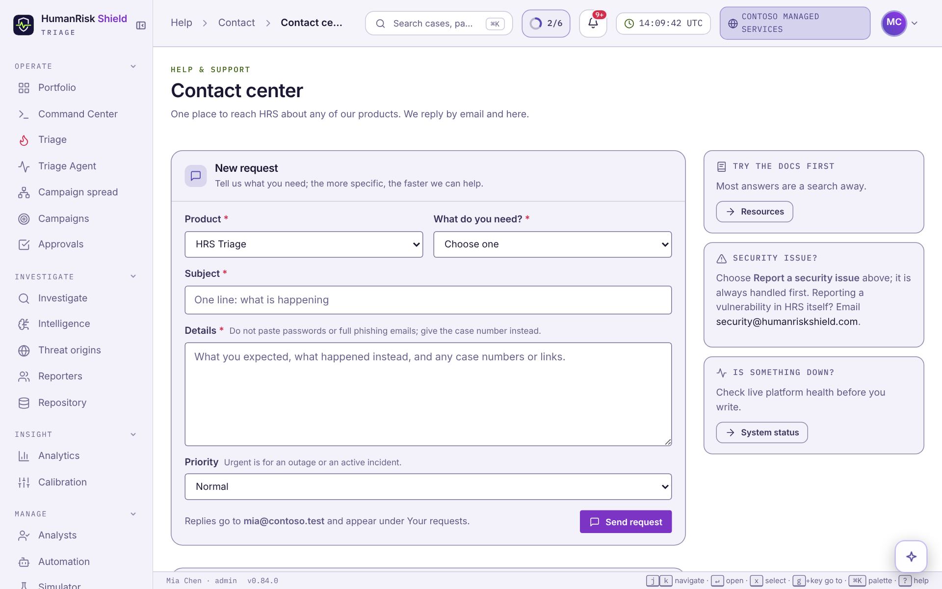Open Reporters in sidebar

coord(76,376)
